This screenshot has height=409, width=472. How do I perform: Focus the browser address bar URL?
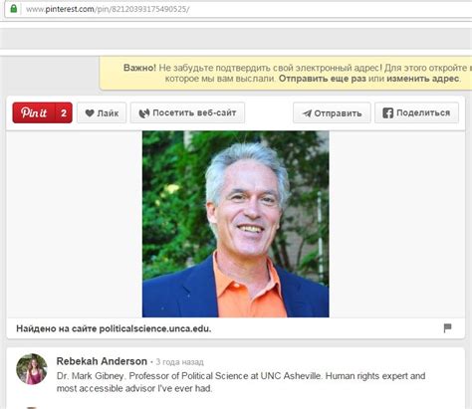click(108, 9)
